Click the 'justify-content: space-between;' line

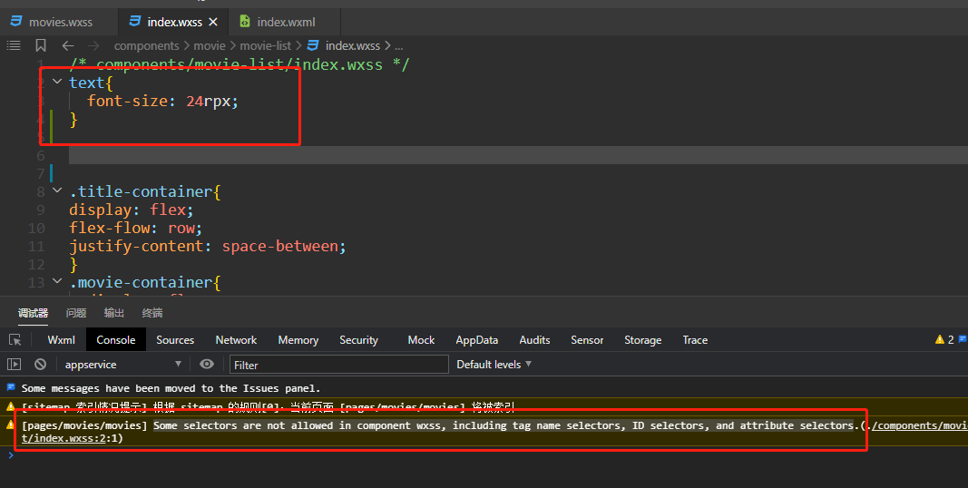point(208,246)
